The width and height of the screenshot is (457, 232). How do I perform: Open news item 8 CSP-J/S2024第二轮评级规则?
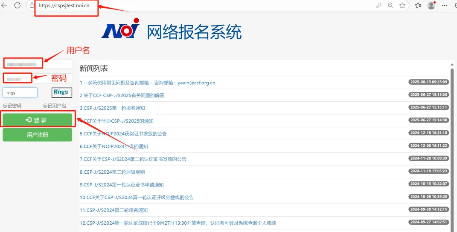click(x=112, y=172)
